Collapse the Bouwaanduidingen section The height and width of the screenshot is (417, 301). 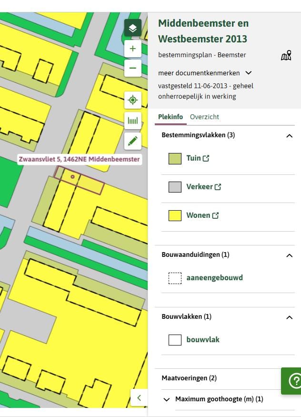(x=289, y=255)
